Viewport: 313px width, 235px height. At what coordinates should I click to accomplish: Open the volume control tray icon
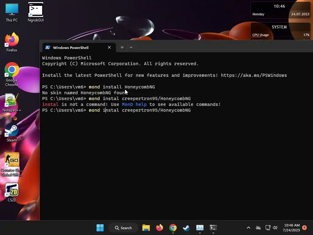tap(275, 228)
